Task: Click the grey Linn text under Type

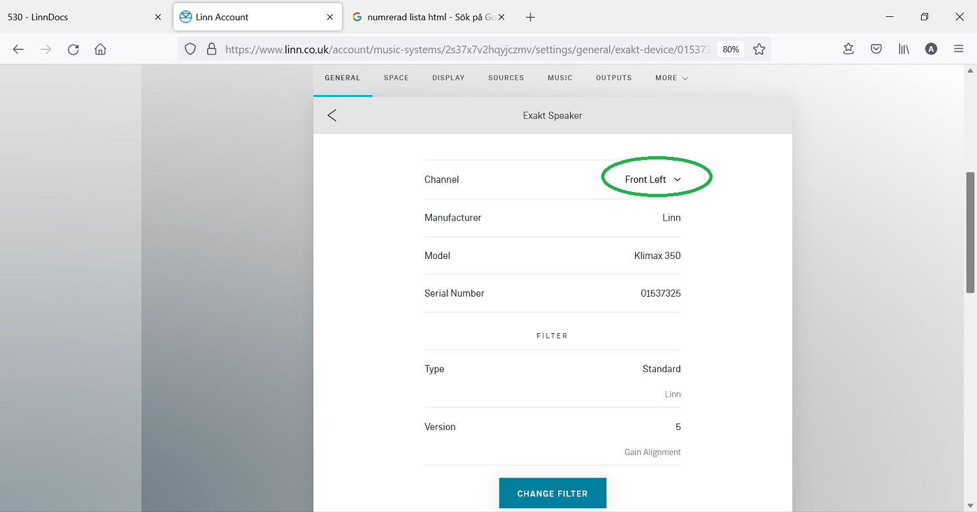Action: (673, 394)
